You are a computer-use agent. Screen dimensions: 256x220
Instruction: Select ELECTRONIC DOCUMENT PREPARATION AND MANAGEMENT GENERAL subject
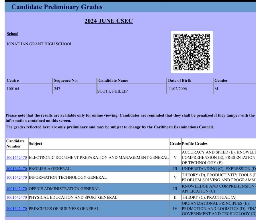tap(99, 157)
